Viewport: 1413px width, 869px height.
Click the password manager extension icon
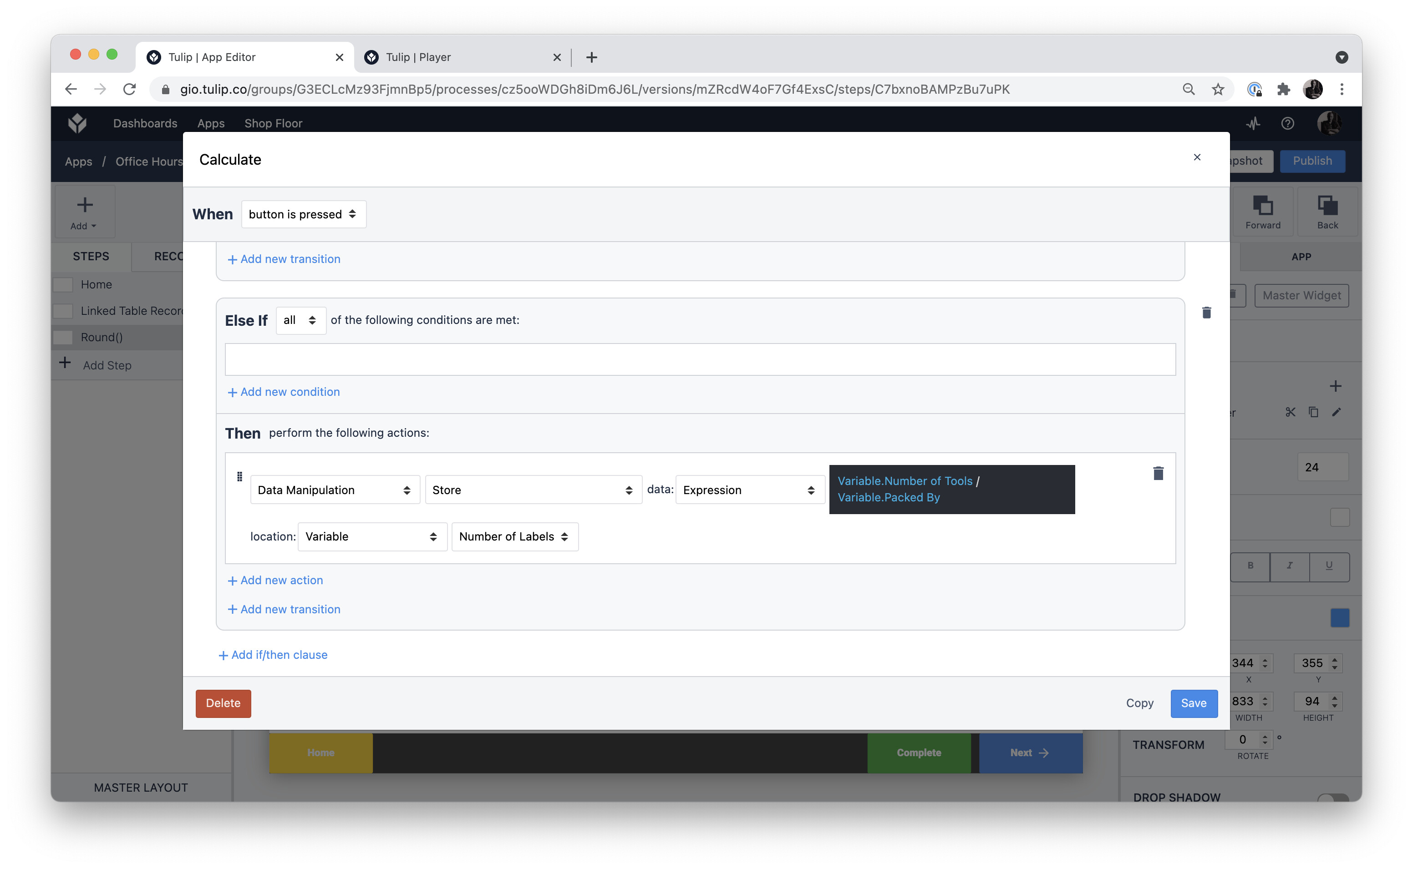1254,89
